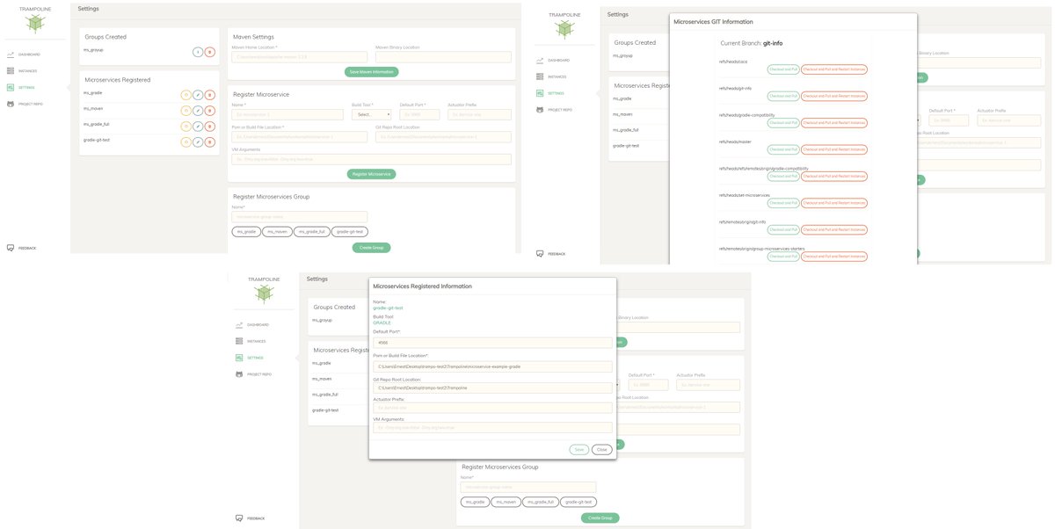Edit ms_gradle_full microservice via pencil icon
This screenshot has width=1055, height=529.
pos(198,126)
